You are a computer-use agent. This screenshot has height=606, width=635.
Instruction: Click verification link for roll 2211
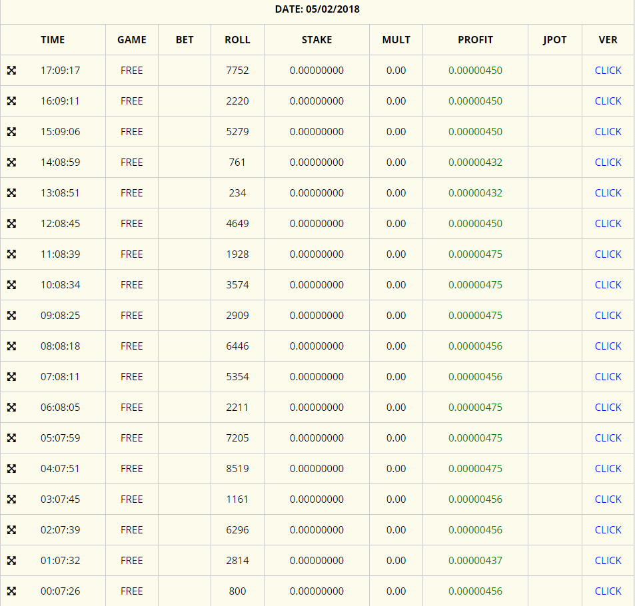tap(608, 408)
